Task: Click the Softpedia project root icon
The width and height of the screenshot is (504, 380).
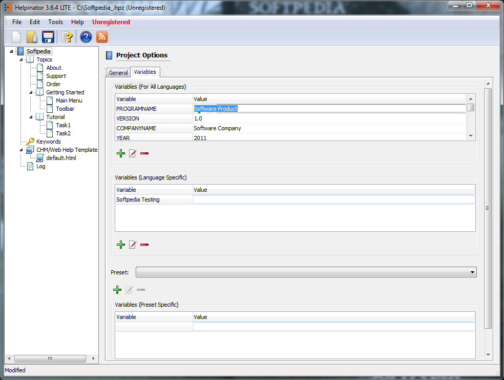Action: pyautogui.click(x=20, y=51)
